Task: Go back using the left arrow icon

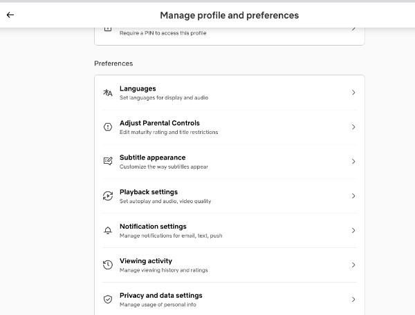Action: [10, 15]
